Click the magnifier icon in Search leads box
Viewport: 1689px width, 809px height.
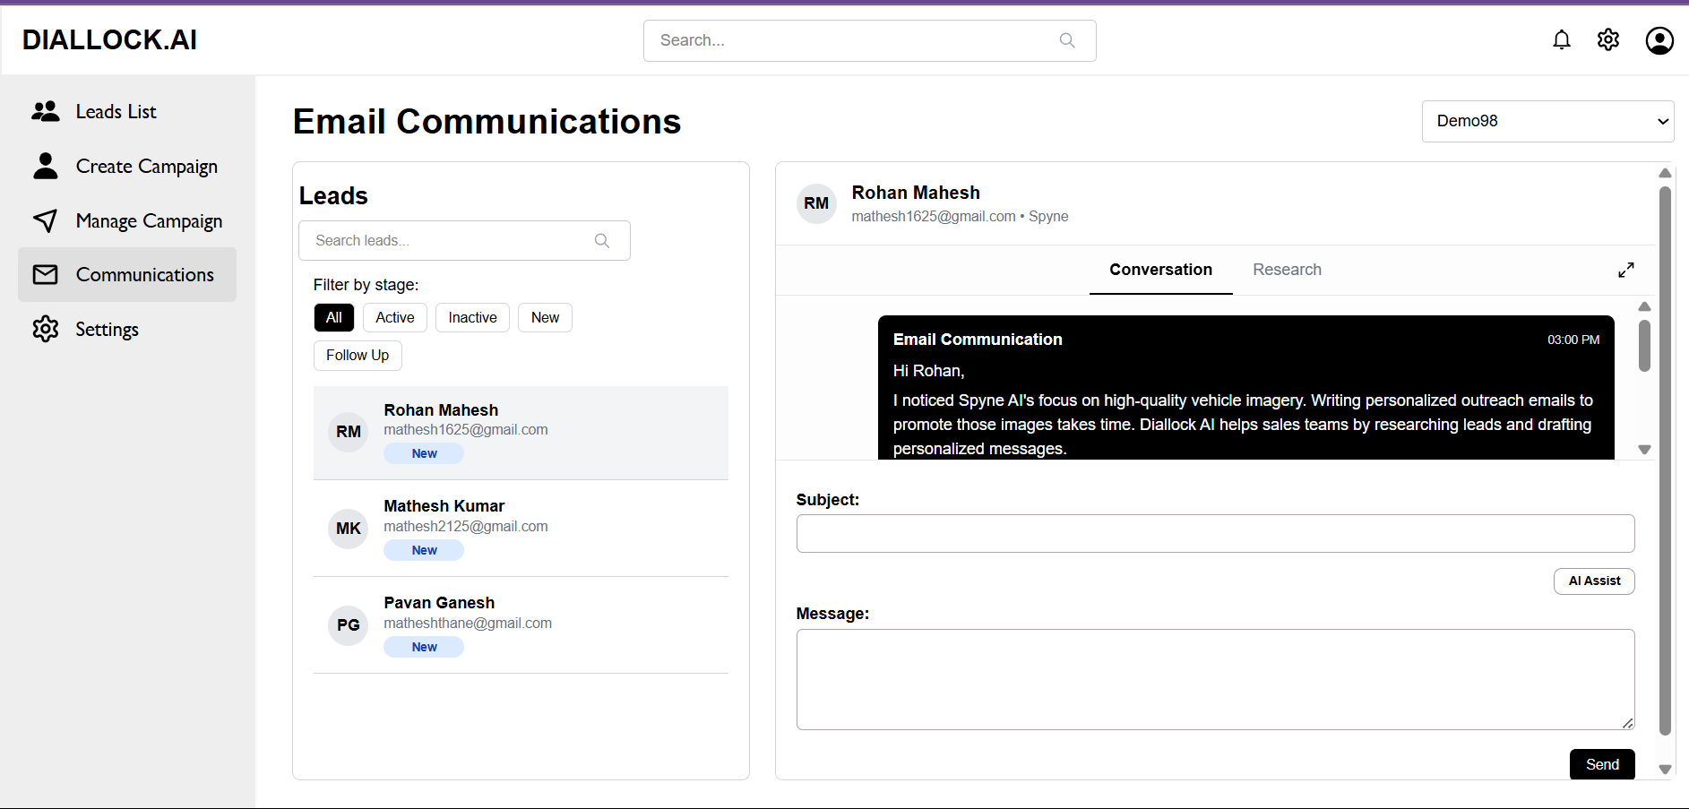(x=602, y=241)
